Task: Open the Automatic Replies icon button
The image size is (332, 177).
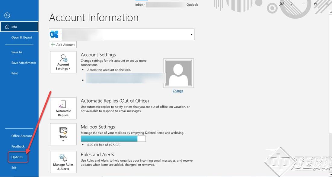Action: coord(63,108)
